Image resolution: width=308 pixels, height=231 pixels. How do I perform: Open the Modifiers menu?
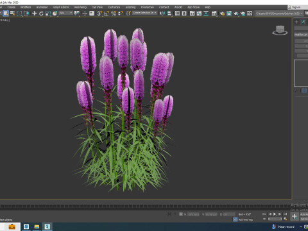click(x=26, y=7)
